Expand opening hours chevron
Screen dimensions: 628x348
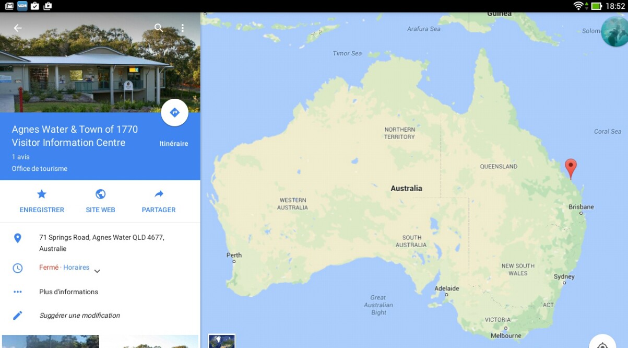point(97,271)
